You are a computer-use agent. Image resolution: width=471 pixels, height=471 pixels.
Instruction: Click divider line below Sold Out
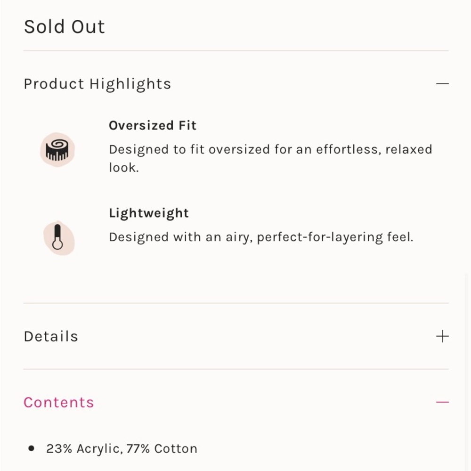[236, 51]
